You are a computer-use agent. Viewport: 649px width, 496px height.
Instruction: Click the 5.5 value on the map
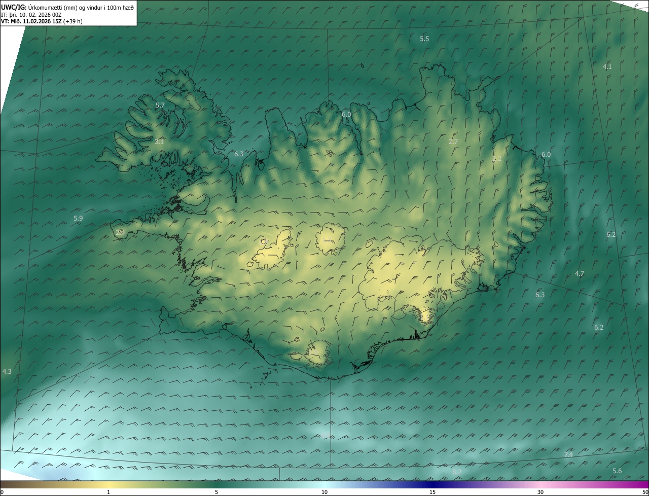(x=424, y=39)
